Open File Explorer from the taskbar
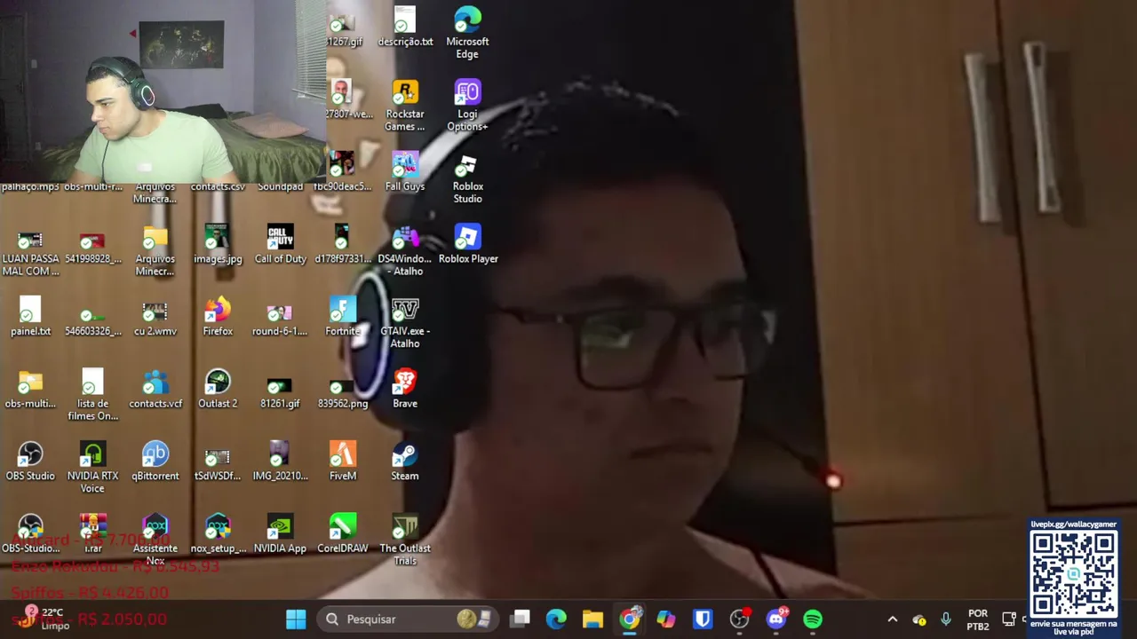The image size is (1137, 639). (x=592, y=619)
